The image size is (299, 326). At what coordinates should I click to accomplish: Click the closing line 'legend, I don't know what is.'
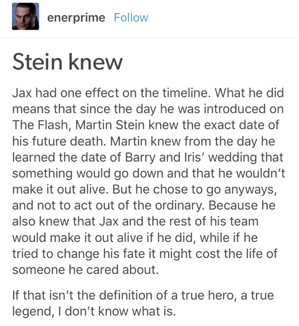click(94, 311)
